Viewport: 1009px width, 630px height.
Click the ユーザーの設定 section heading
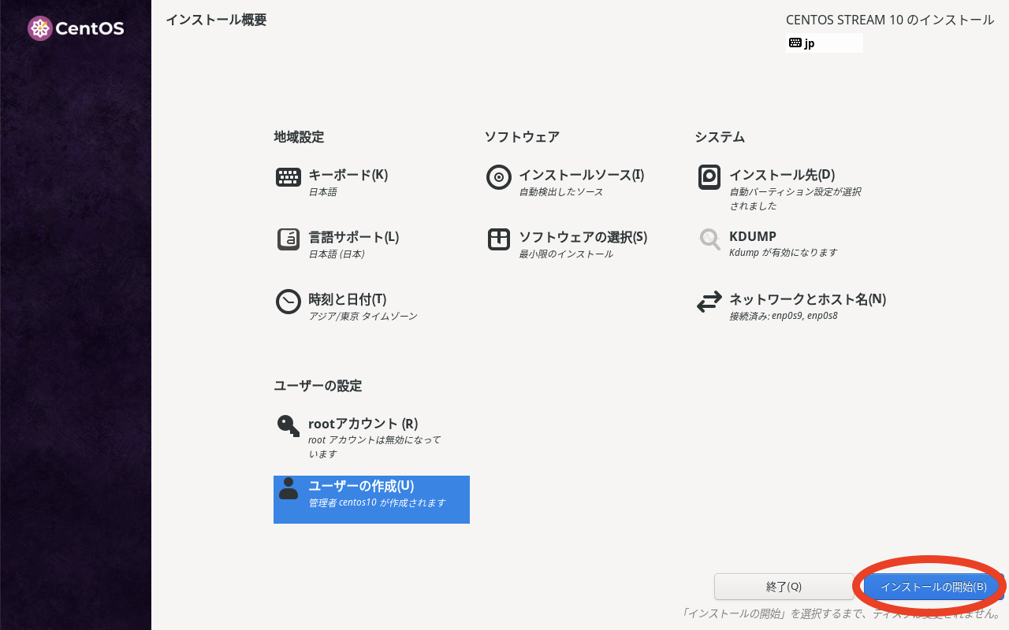coord(318,386)
